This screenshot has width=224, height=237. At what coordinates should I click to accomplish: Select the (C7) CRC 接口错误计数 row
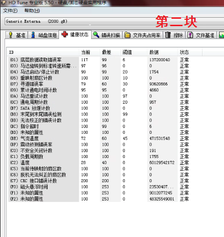point(99,181)
